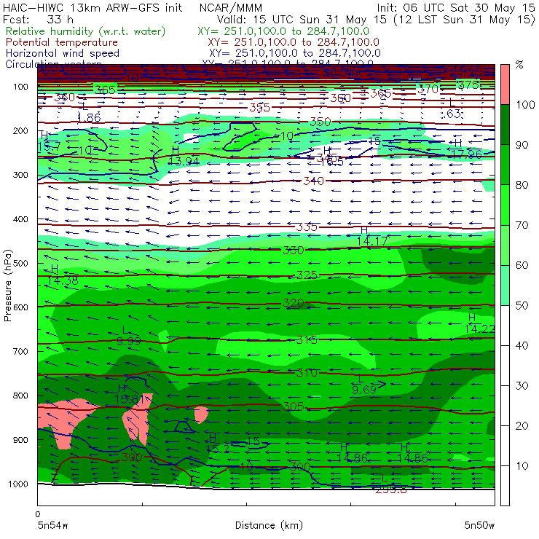Select the bright green 70–80% color bar segment
The height and width of the screenshot is (539, 539).
tap(505, 205)
